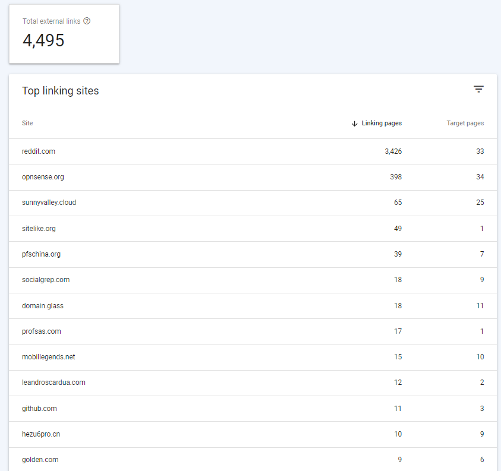
Task: Select golden.com site entry
Action: click(x=40, y=460)
